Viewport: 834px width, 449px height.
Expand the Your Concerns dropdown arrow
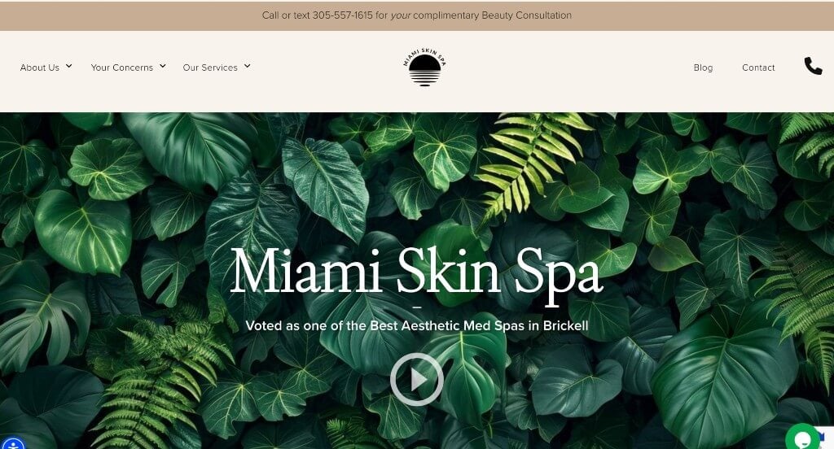[163, 67]
